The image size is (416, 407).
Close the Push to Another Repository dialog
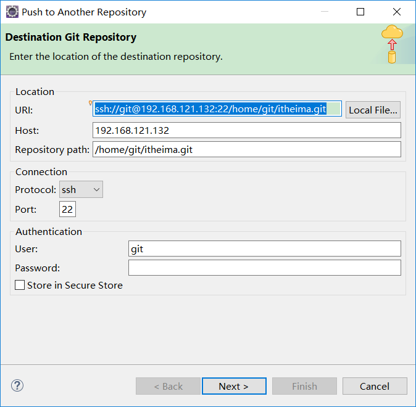pos(397,12)
